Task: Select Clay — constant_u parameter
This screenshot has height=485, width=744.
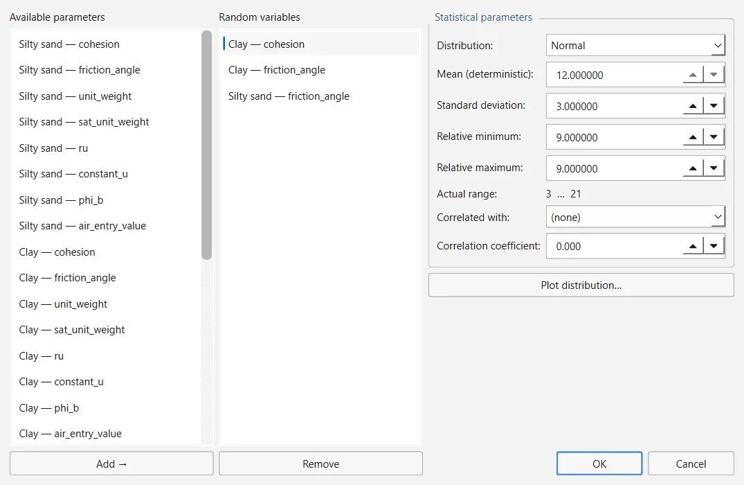Action: [107, 382]
